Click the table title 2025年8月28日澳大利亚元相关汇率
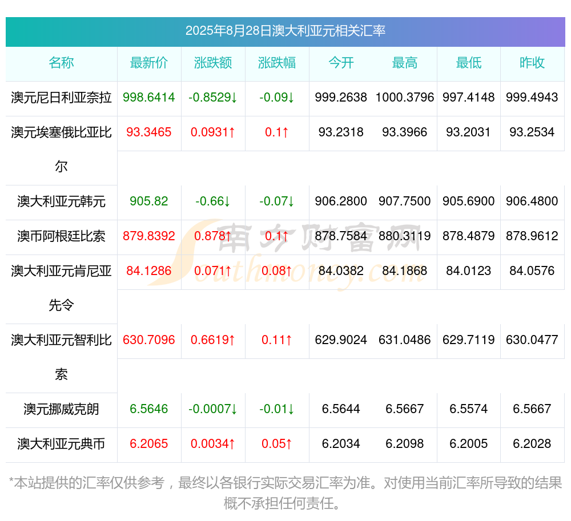The height and width of the screenshot is (521, 571). [x=285, y=31]
